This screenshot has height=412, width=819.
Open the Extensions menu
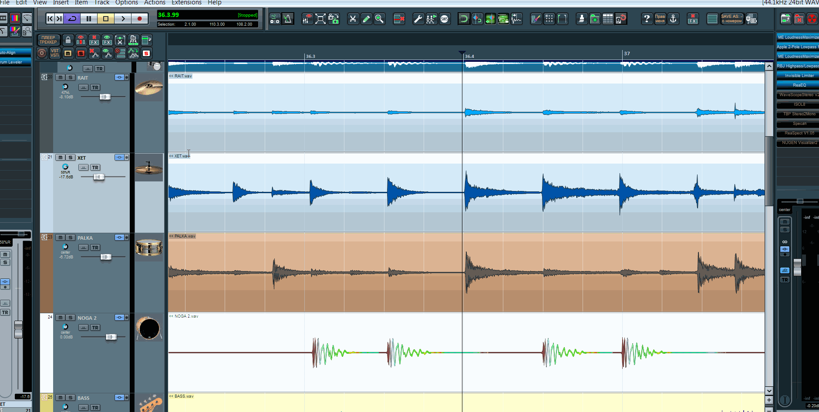[186, 3]
